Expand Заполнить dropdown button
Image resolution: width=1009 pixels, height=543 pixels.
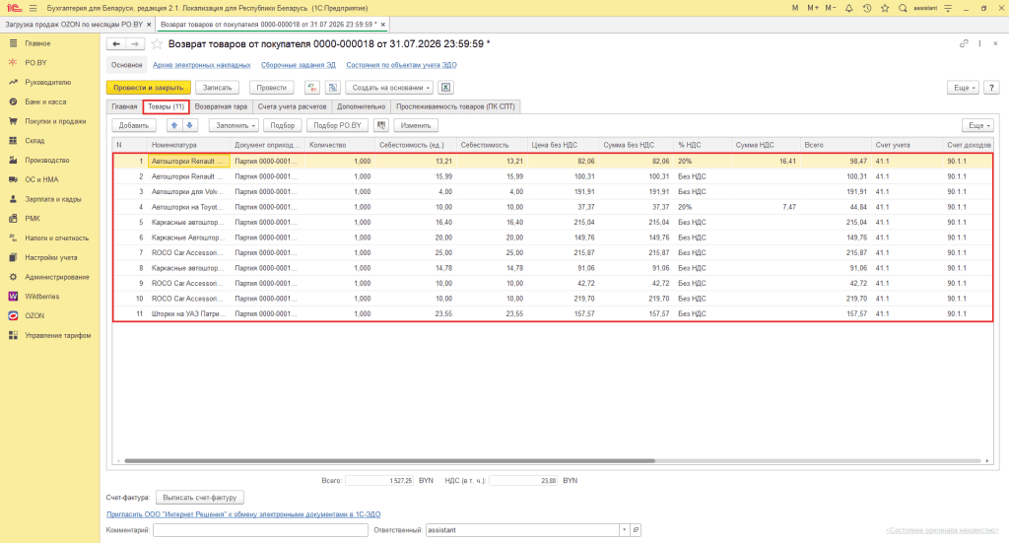(234, 125)
